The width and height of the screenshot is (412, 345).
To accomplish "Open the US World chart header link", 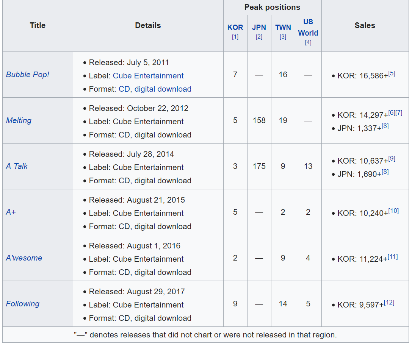I will click(x=308, y=27).
